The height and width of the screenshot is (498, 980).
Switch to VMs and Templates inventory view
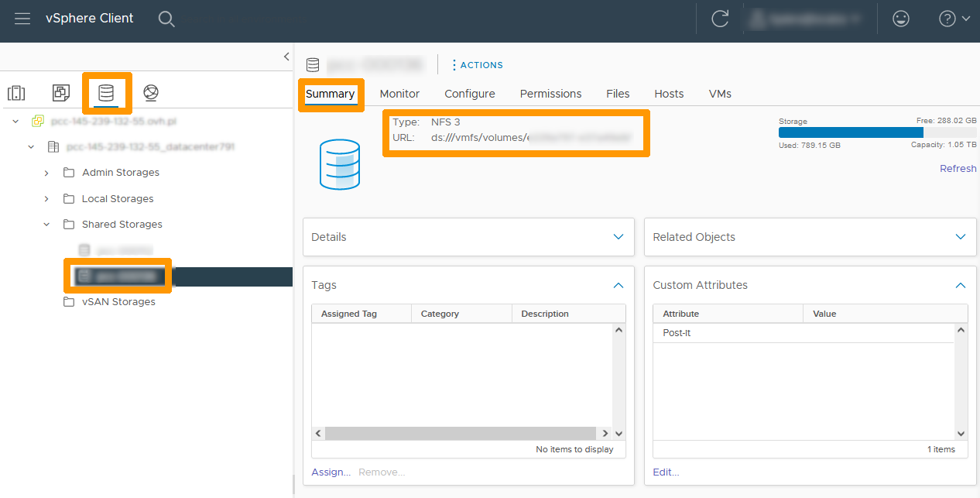(61, 93)
